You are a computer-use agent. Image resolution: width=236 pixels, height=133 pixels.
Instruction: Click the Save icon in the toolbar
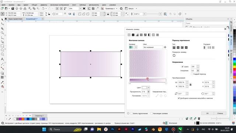click(13, 8)
